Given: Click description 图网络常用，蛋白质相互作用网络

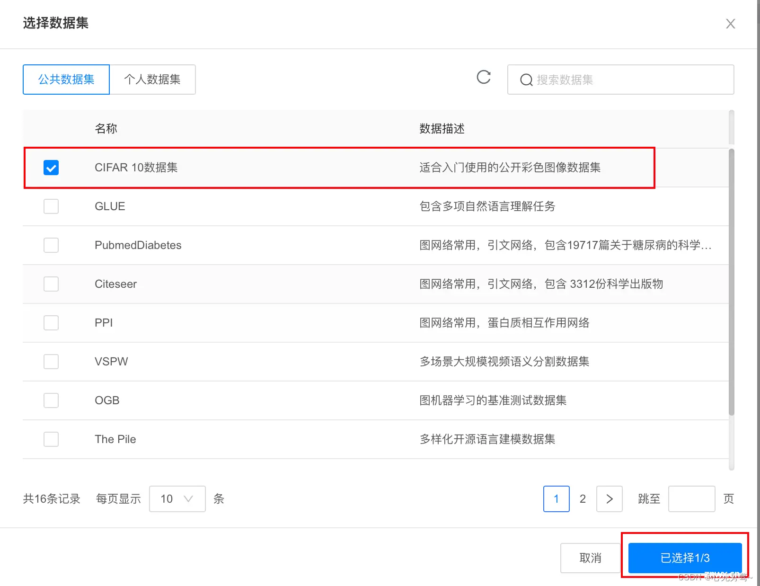Looking at the screenshot, I should coord(504,323).
